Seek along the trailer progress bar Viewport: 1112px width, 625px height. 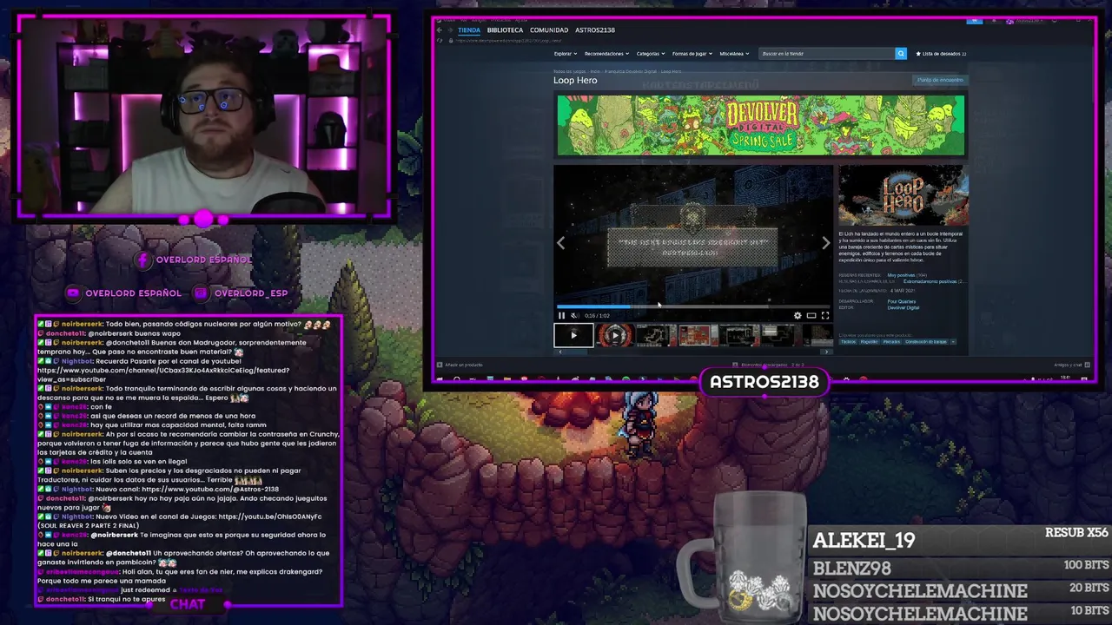pos(692,306)
